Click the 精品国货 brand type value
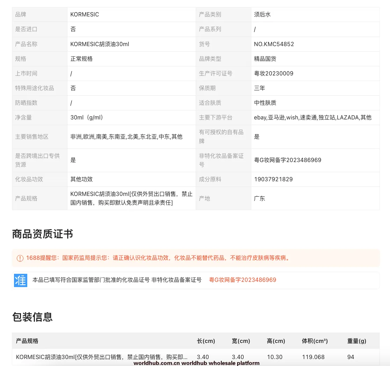The image size is (390, 366). [x=265, y=59]
